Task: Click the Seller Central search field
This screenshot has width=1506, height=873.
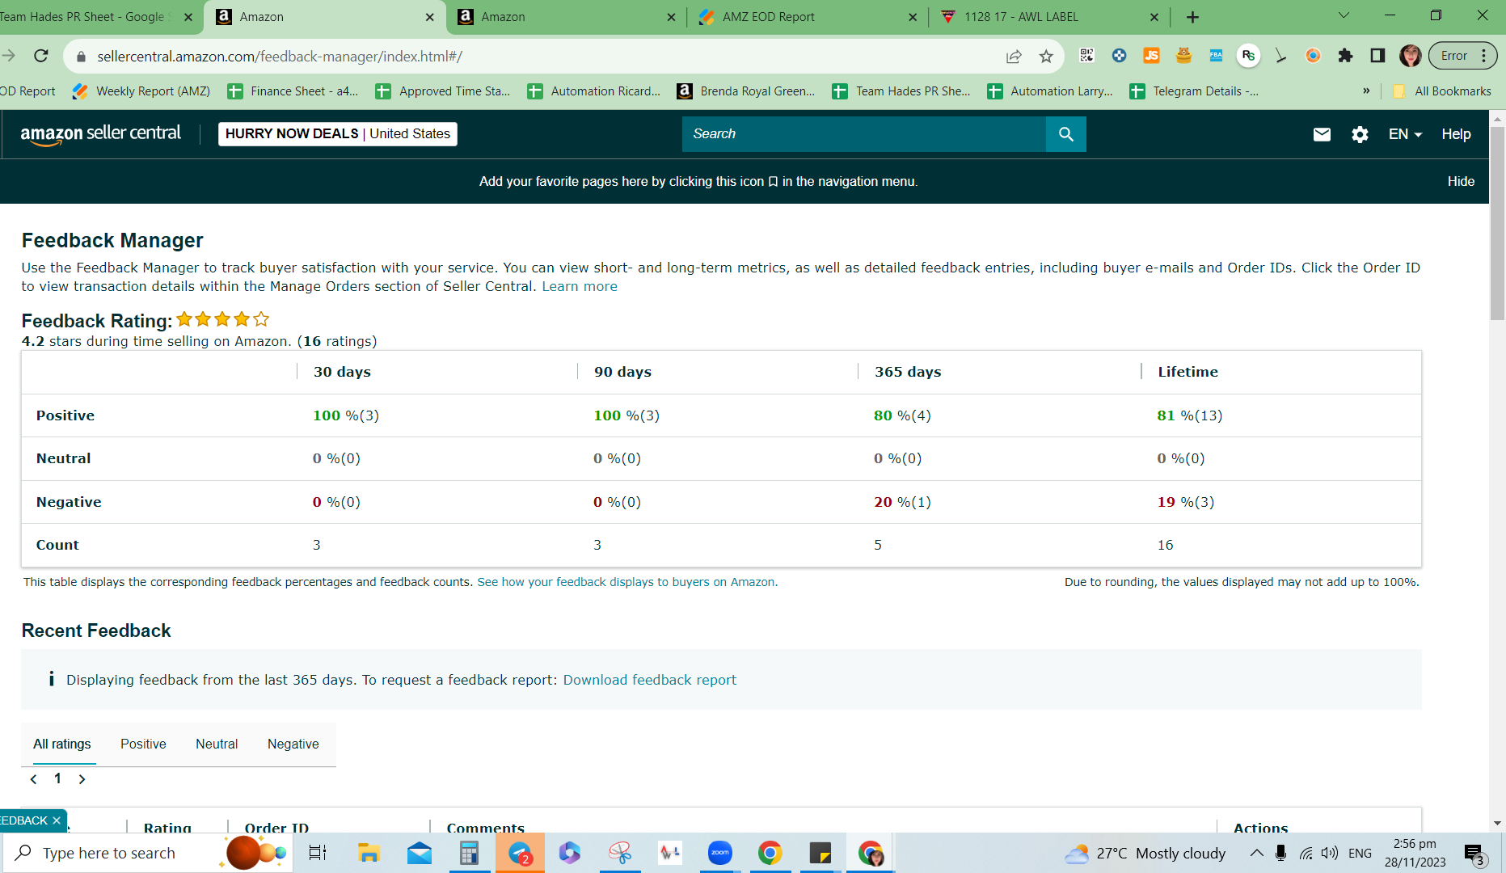Action: click(x=864, y=134)
